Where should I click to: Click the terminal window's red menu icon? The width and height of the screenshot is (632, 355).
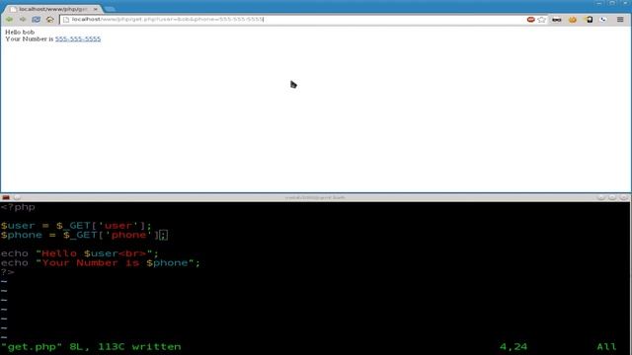(x=6, y=197)
